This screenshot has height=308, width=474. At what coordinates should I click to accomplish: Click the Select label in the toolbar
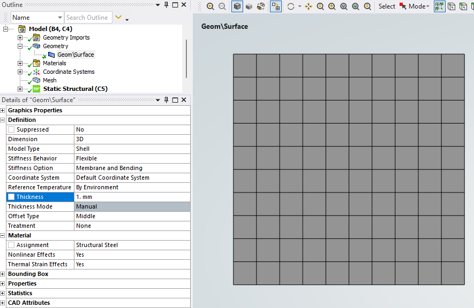pos(387,6)
